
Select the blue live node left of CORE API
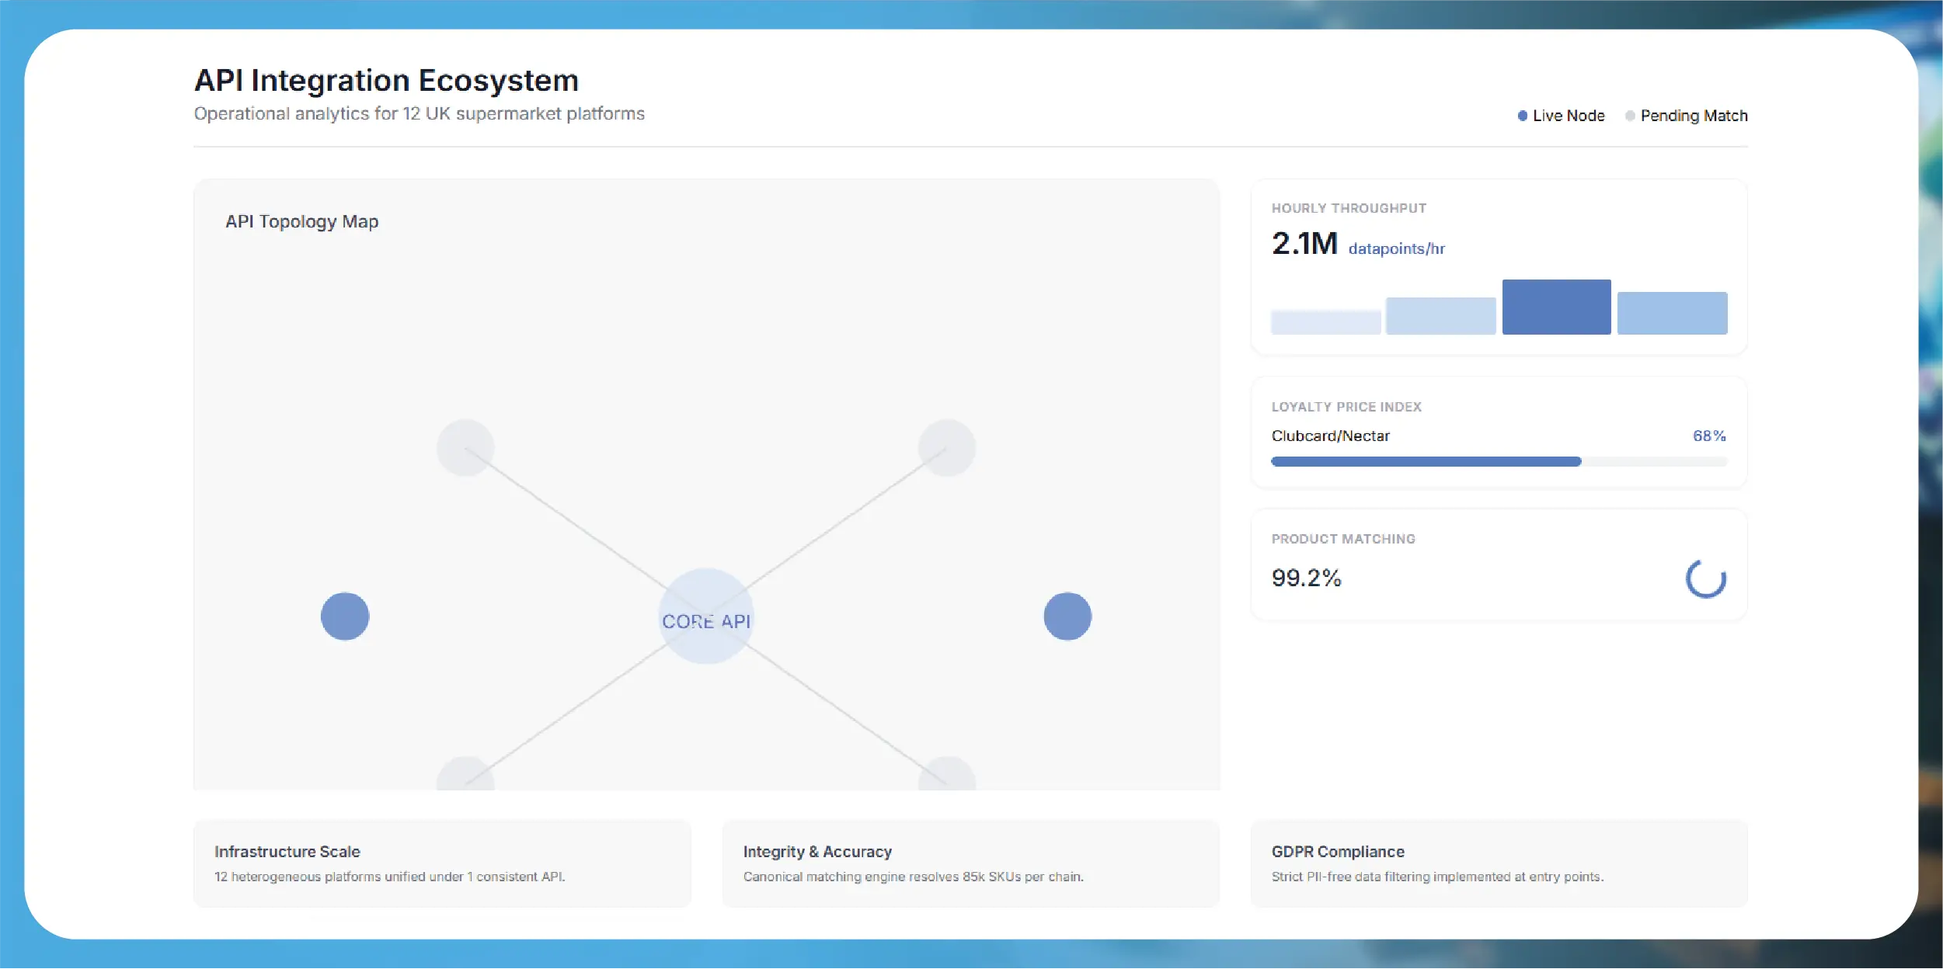345,616
